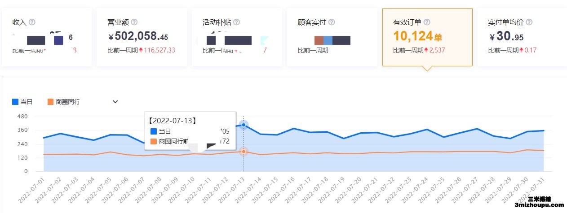Click the 2,537 order increase value
The image size is (567, 213).
(x=437, y=50)
